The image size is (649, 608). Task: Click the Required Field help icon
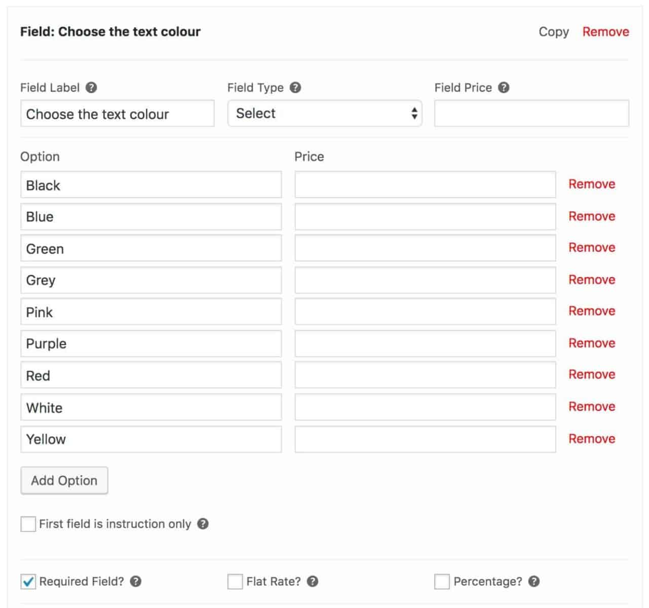136,582
